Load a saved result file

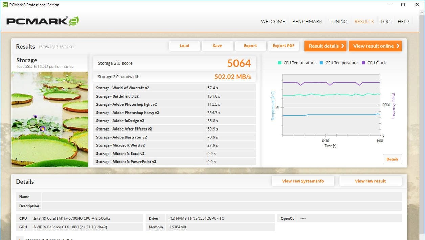[x=184, y=46]
